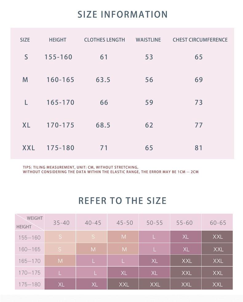
Task: Click the SIZE INFORMATION heading
Action: coord(122,14)
